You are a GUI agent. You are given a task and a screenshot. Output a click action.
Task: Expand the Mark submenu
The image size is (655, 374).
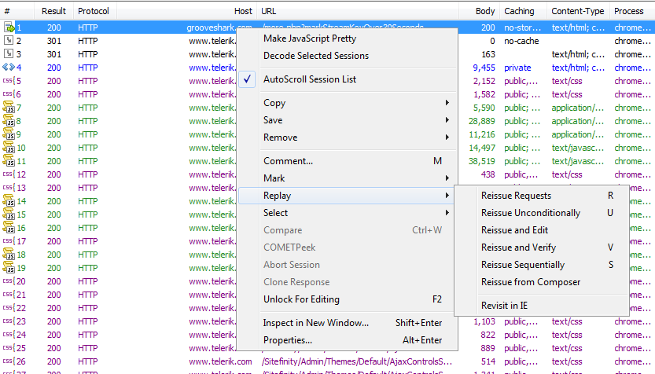click(347, 178)
